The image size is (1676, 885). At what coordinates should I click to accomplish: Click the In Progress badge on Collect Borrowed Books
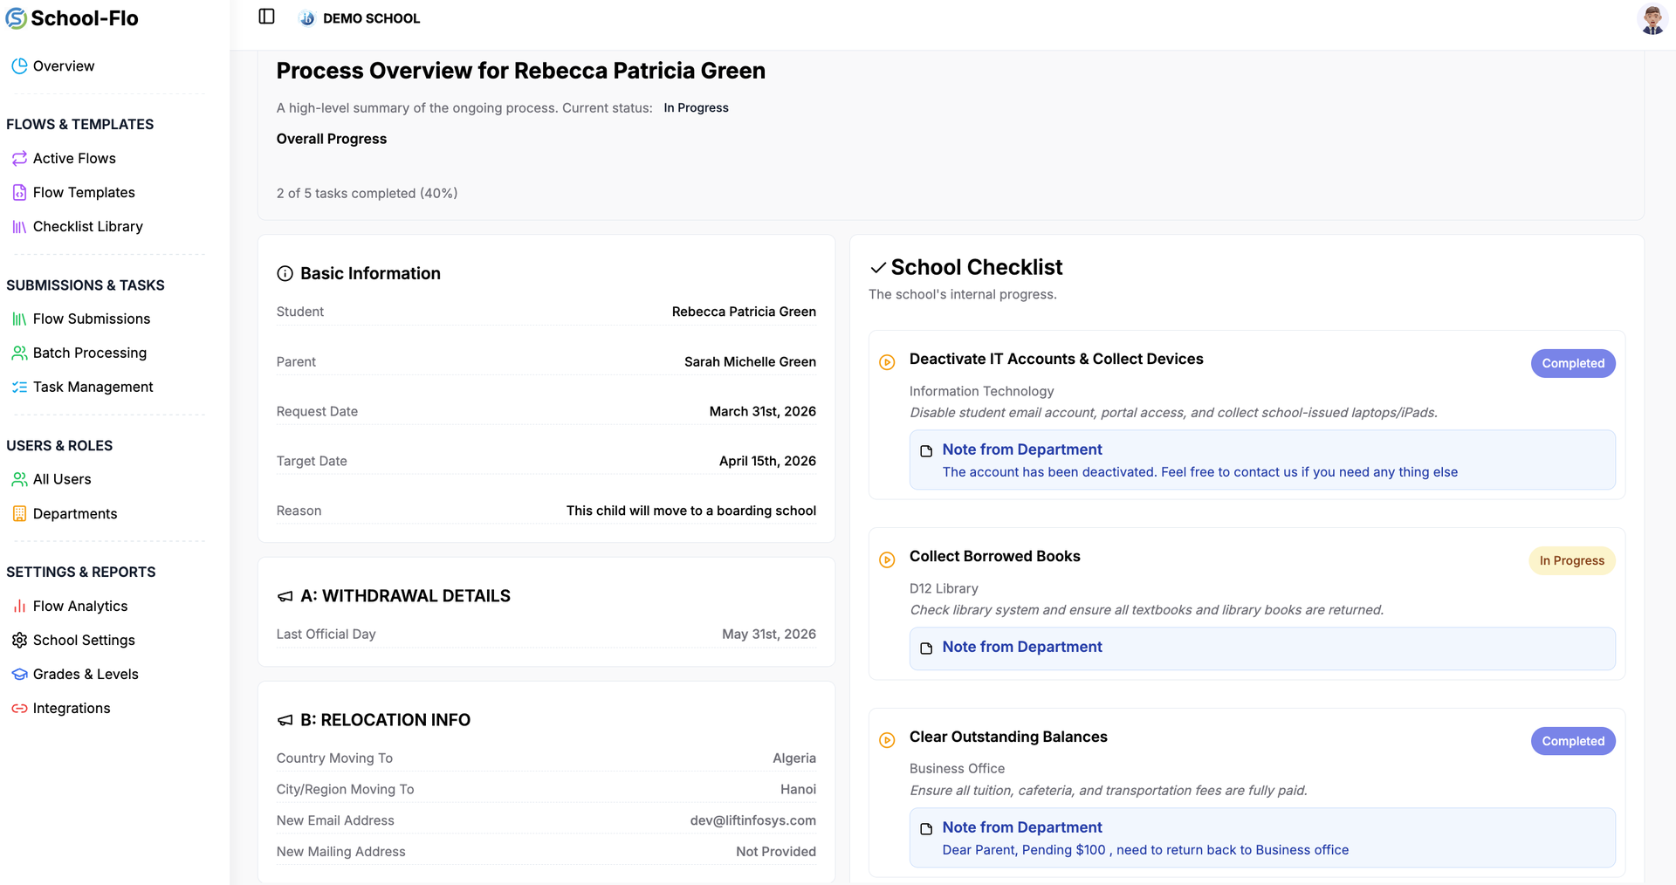(1571, 560)
